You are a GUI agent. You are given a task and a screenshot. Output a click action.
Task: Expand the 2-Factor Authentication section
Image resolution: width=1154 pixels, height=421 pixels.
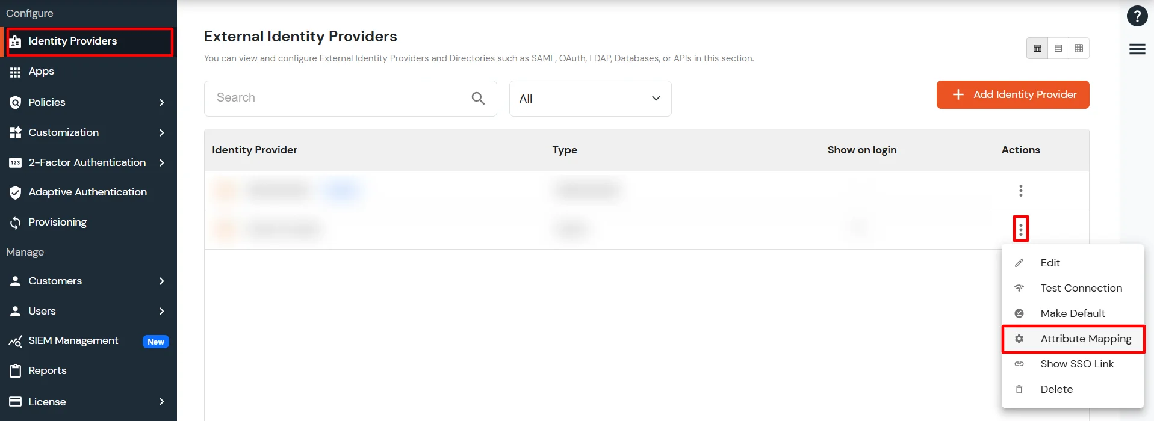tap(161, 162)
